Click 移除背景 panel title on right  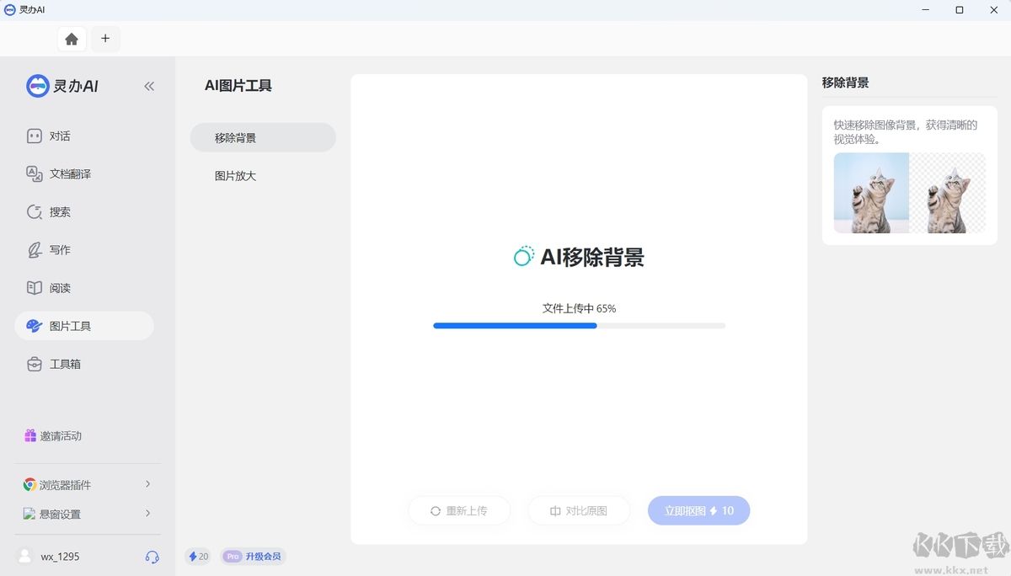point(845,83)
